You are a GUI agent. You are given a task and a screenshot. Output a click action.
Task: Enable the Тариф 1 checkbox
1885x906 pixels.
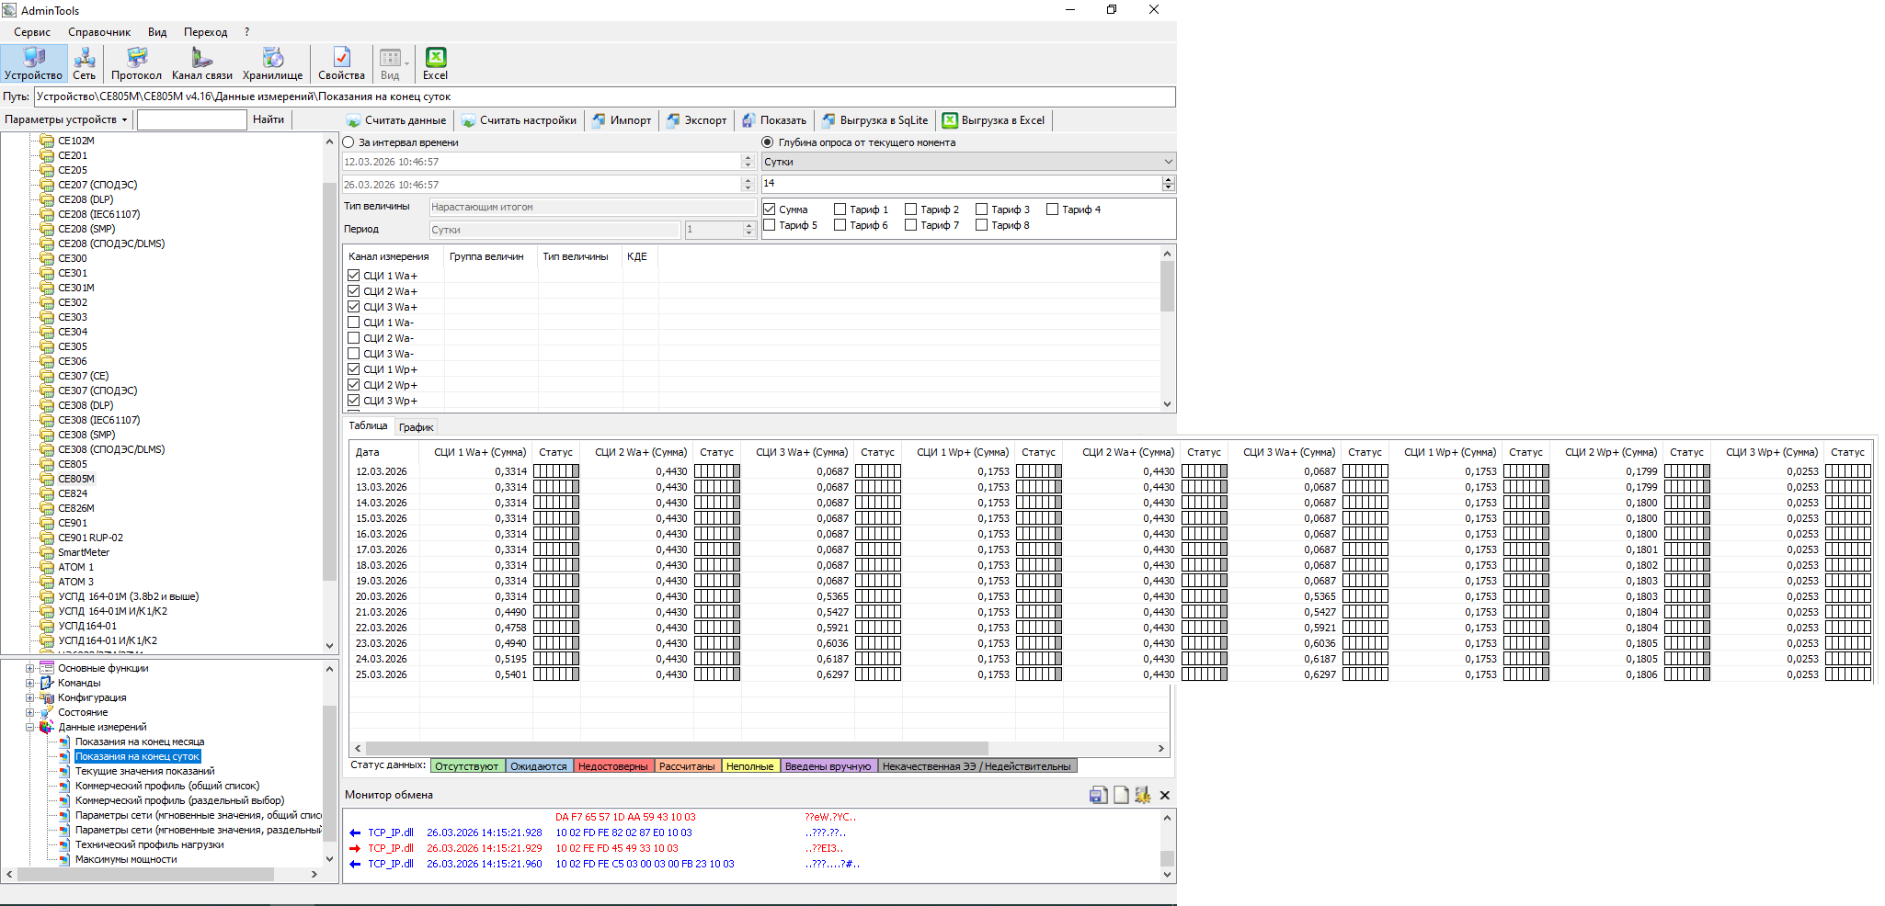pyautogui.click(x=840, y=210)
